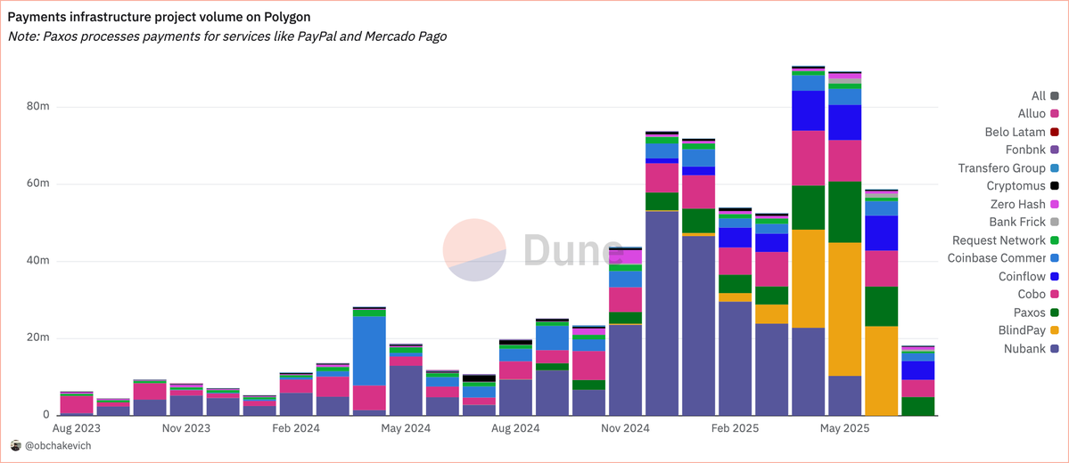Click the Coinflow blue legend swatch
The image size is (1069, 463).
(x=1055, y=276)
